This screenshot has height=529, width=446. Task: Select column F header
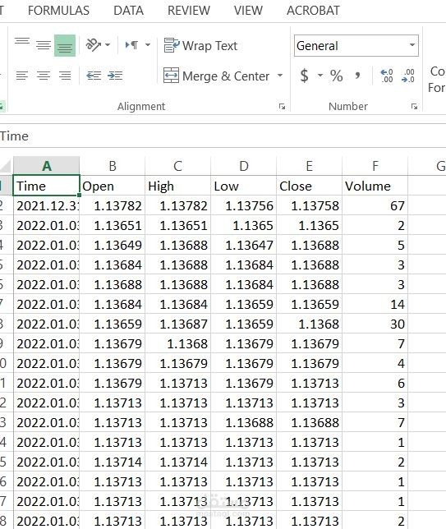375,166
